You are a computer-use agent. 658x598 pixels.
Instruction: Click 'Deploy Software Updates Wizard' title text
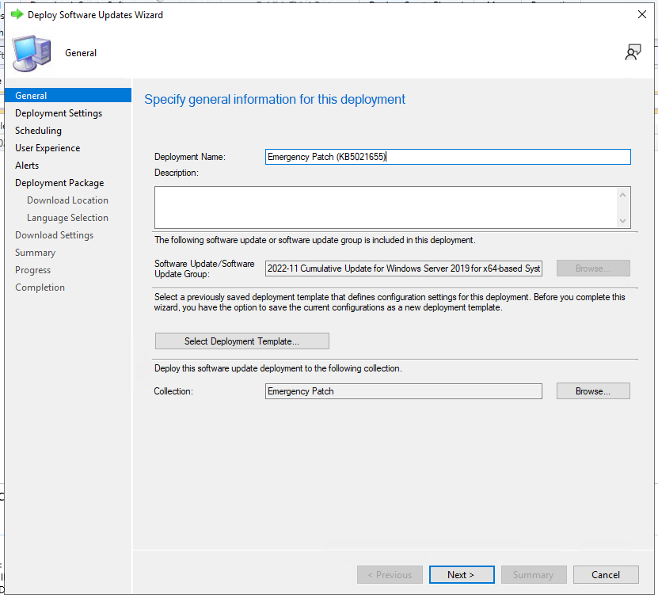point(95,15)
